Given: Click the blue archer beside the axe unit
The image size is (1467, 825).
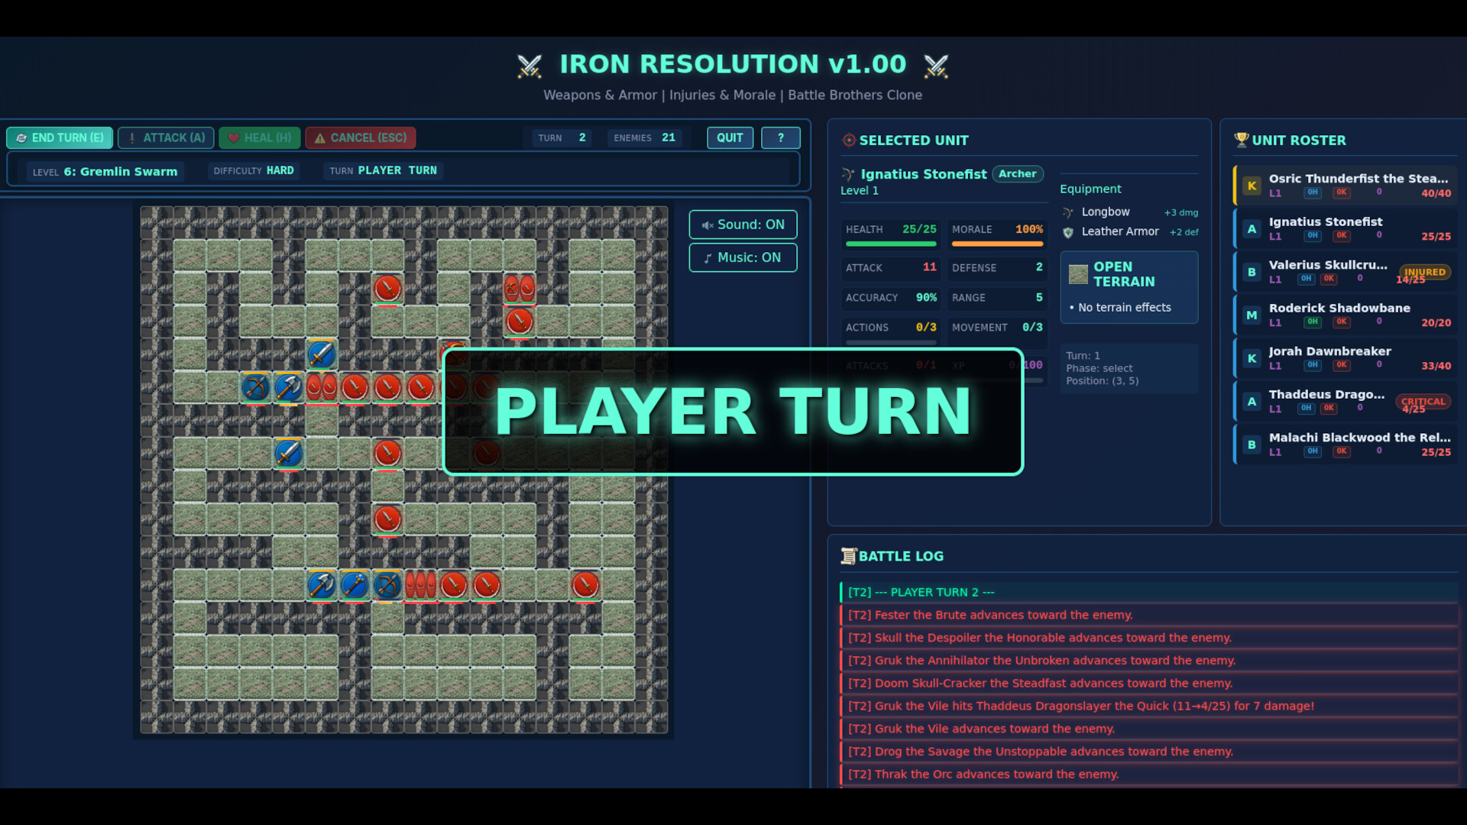Looking at the screenshot, I should [256, 387].
